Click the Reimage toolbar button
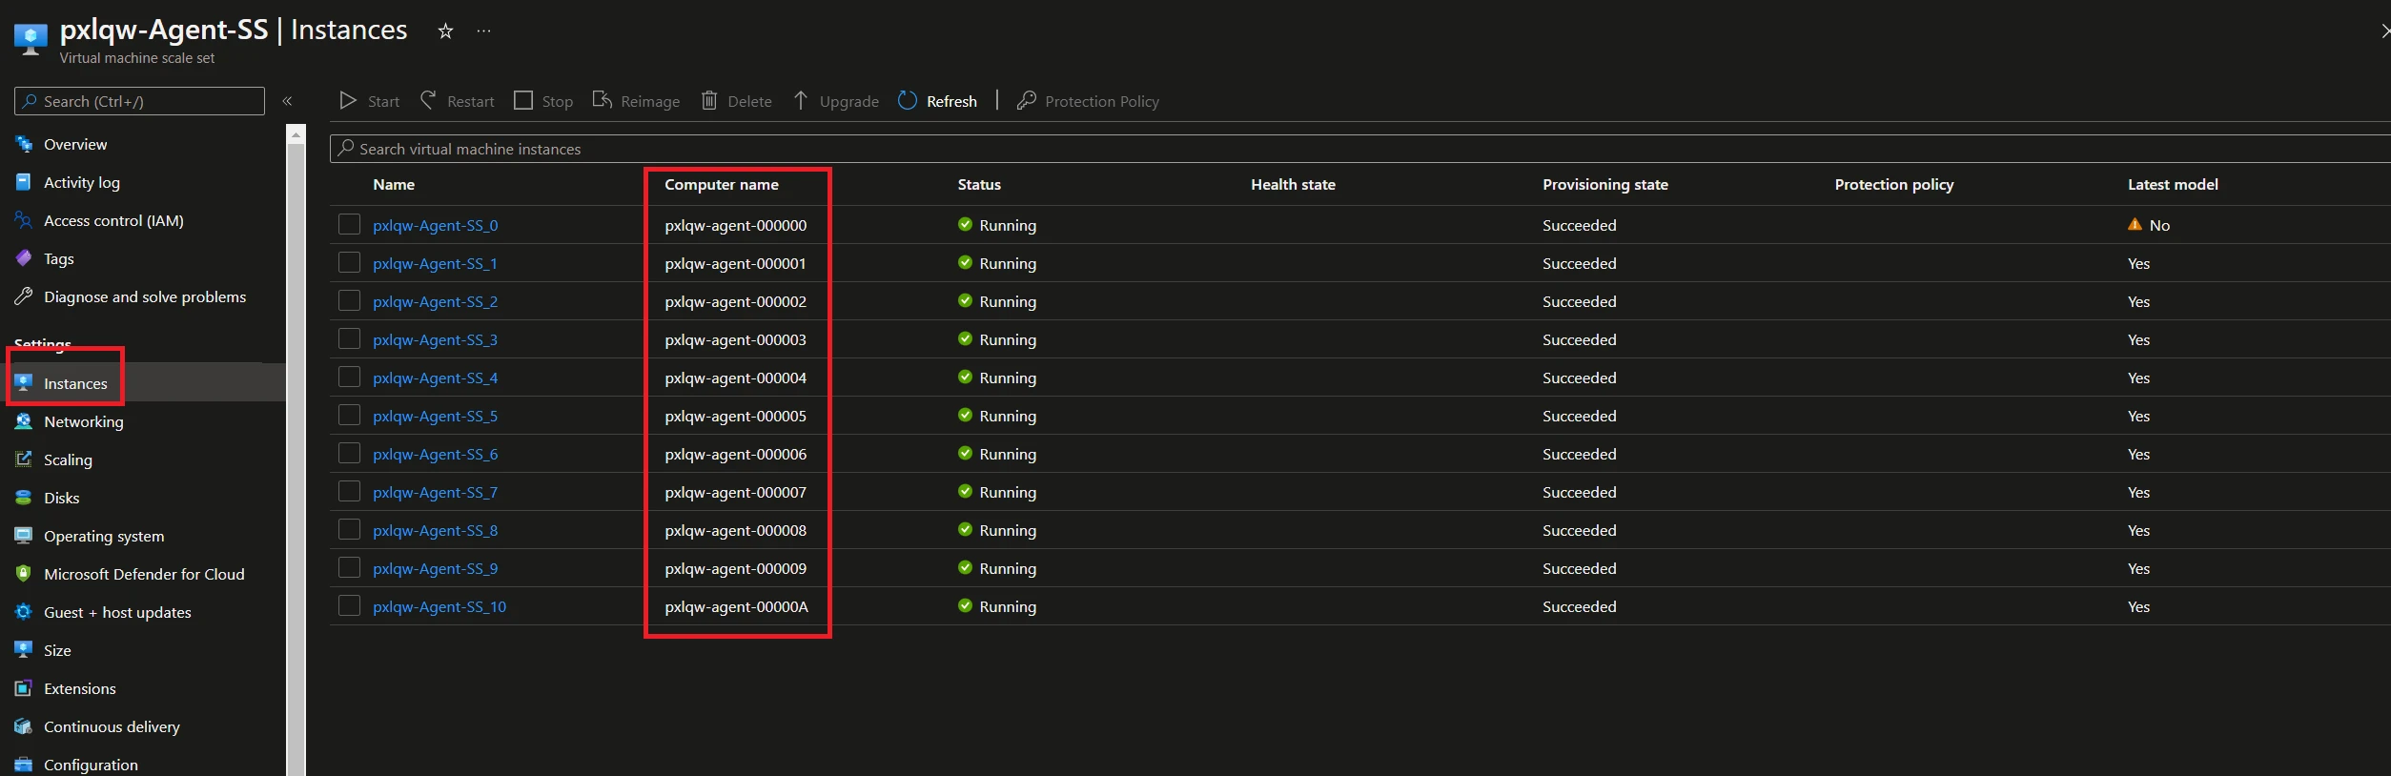 point(636,101)
